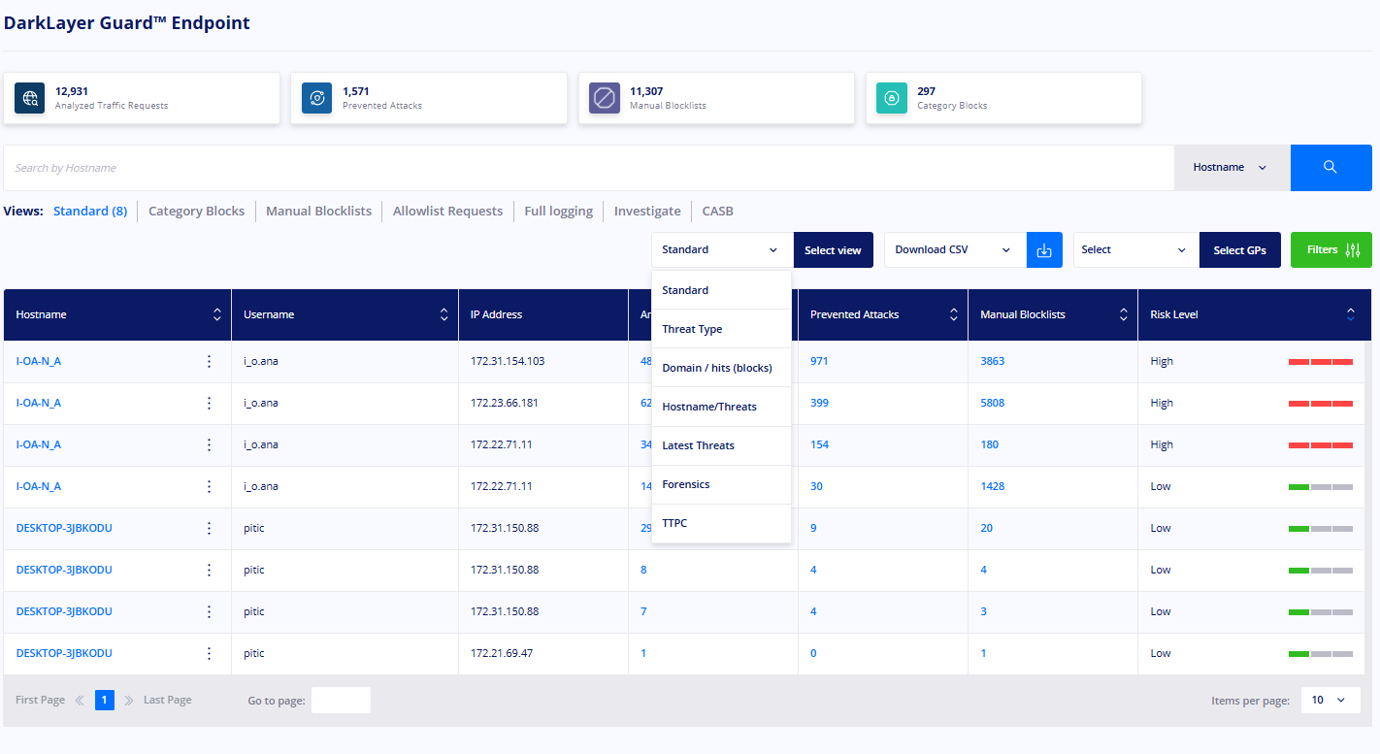Screen dimensions: 1380x754
Task: Go to last page double-chevron icon
Action: [x=129, y=701]
